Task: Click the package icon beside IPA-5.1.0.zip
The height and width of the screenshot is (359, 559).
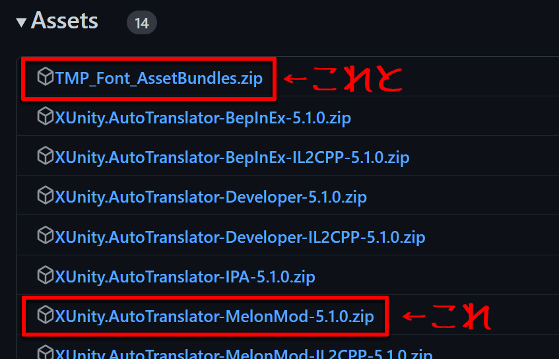Action: tap(45, 275)
